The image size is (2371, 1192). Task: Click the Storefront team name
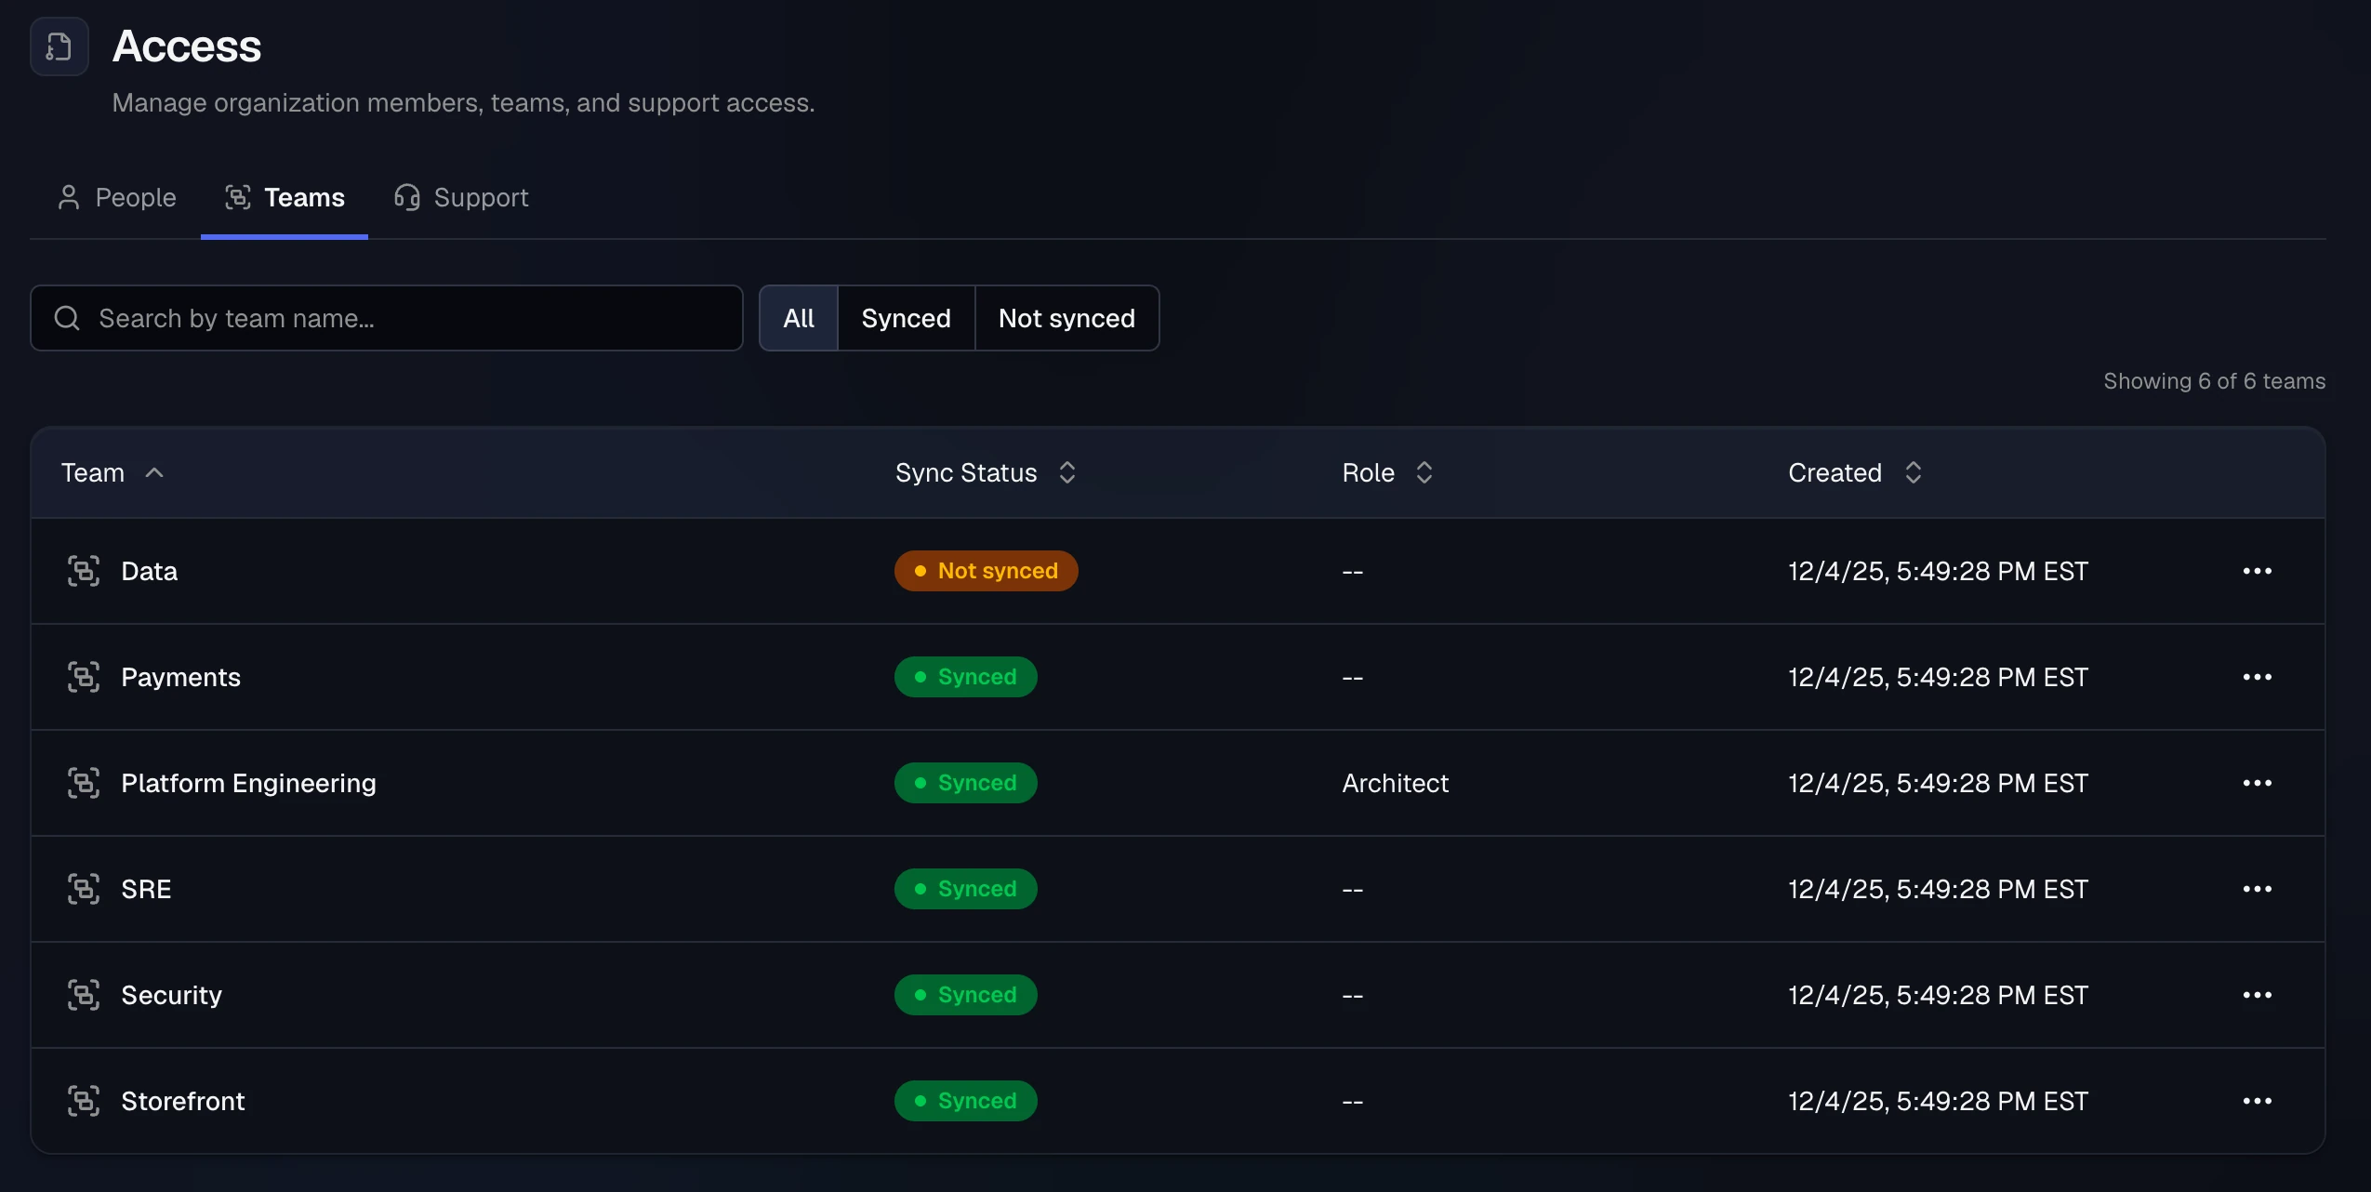(183, 1101)
